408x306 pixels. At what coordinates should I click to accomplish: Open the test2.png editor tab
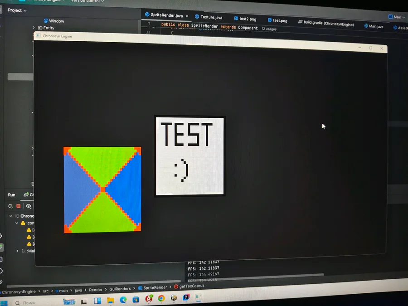point(245,19)
